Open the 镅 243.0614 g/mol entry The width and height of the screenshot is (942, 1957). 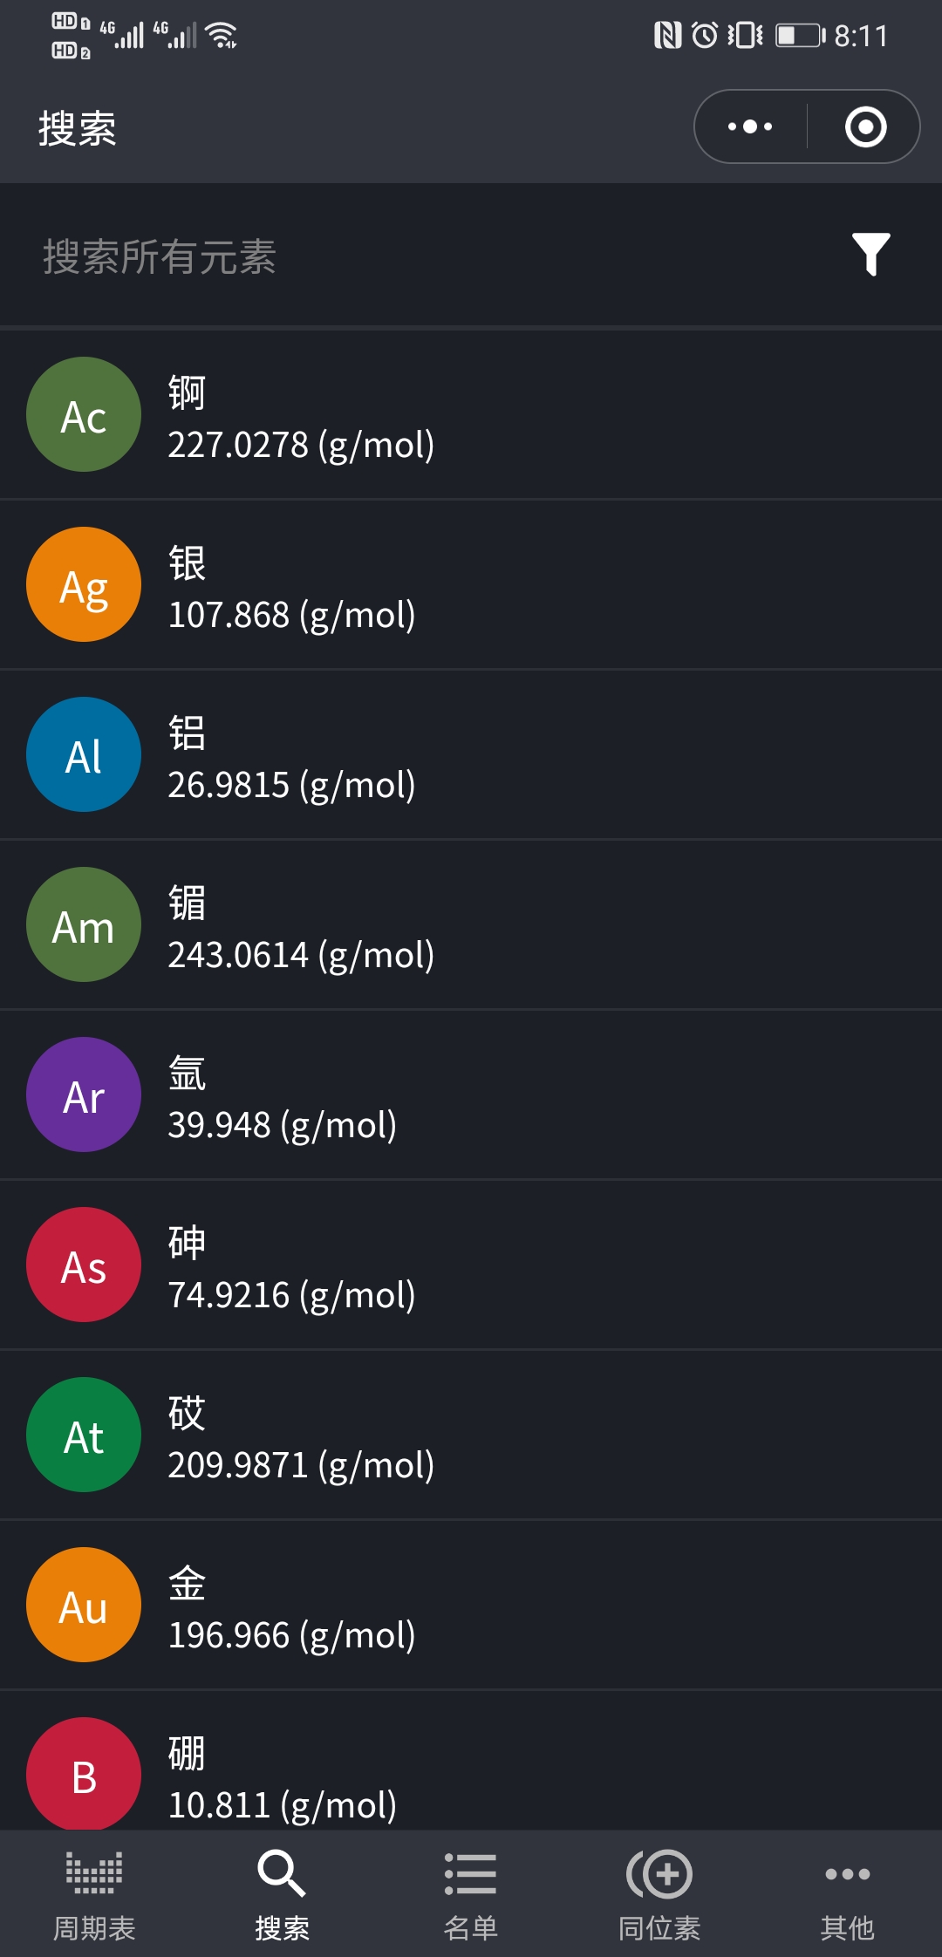471,924
